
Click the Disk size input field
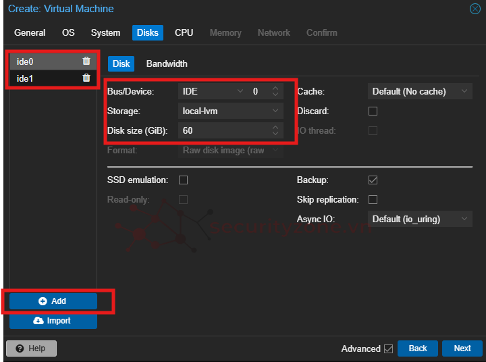pos(224,130)
